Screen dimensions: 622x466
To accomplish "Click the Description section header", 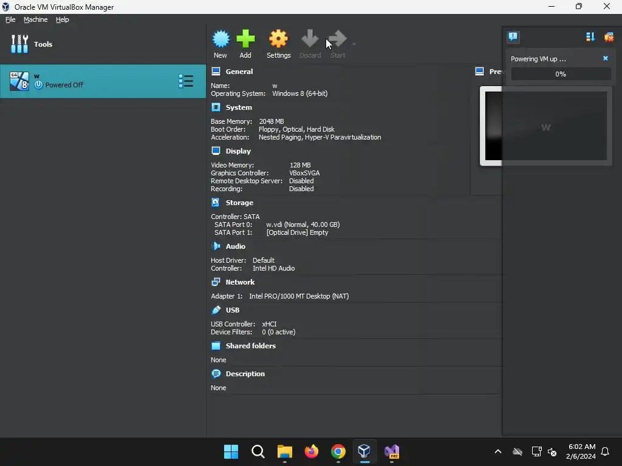I will 245,374.
